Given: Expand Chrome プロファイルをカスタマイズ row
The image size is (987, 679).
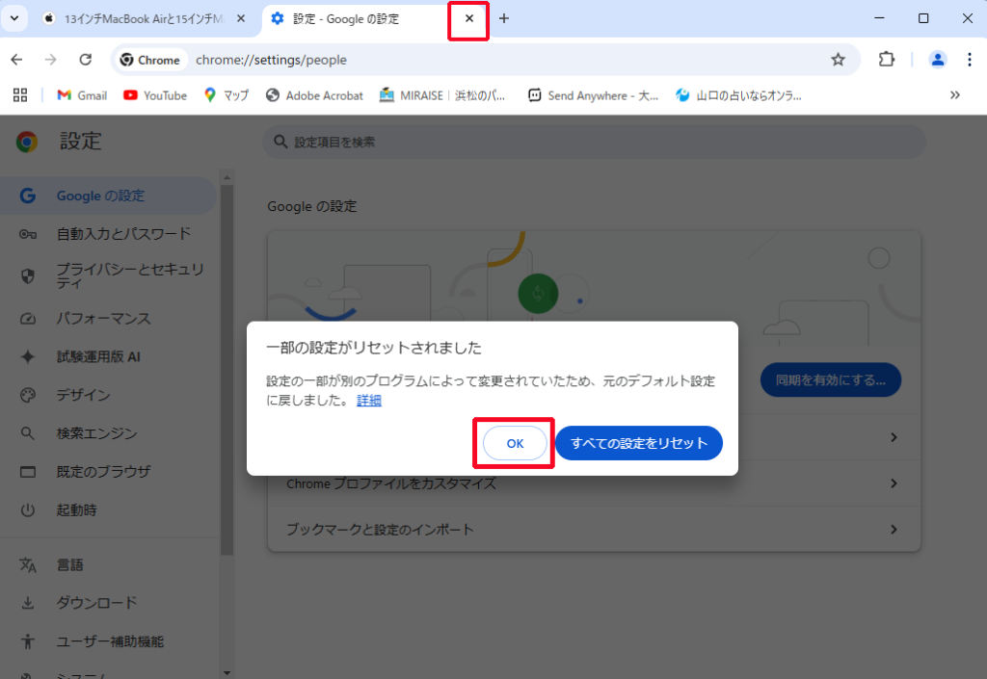Looking at the screenshot, I should click(x=594, y=483).
